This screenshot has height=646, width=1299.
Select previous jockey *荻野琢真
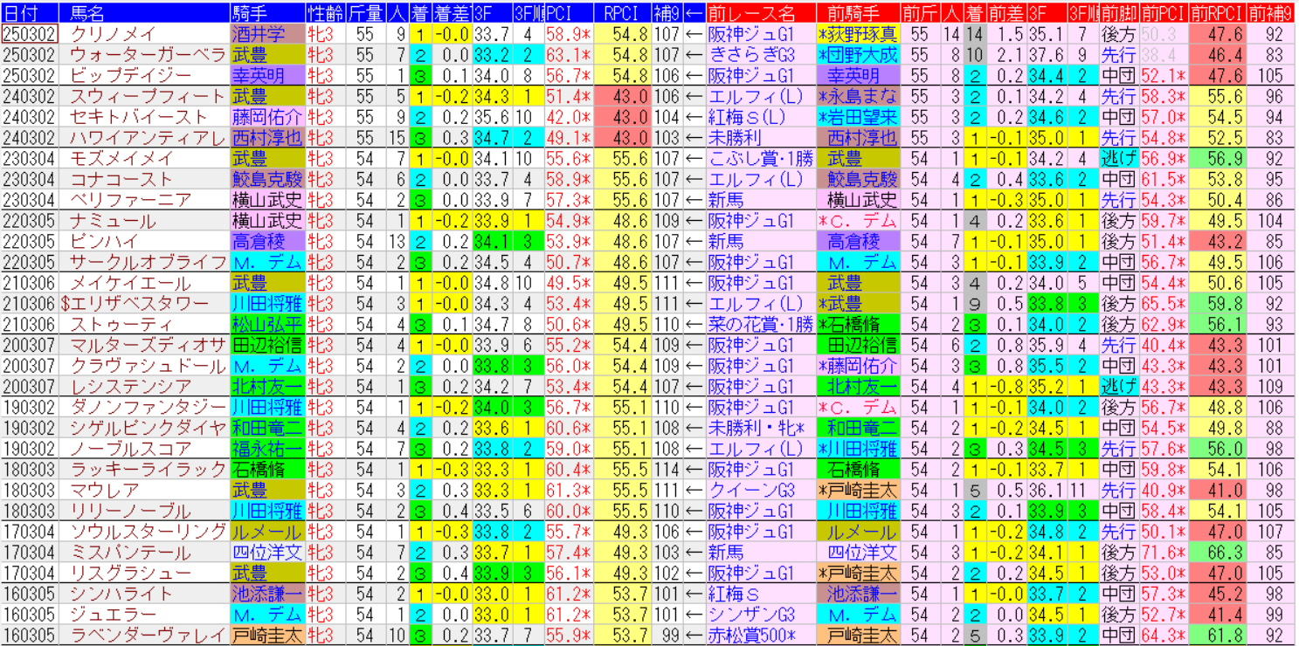(x=857, y=34)
